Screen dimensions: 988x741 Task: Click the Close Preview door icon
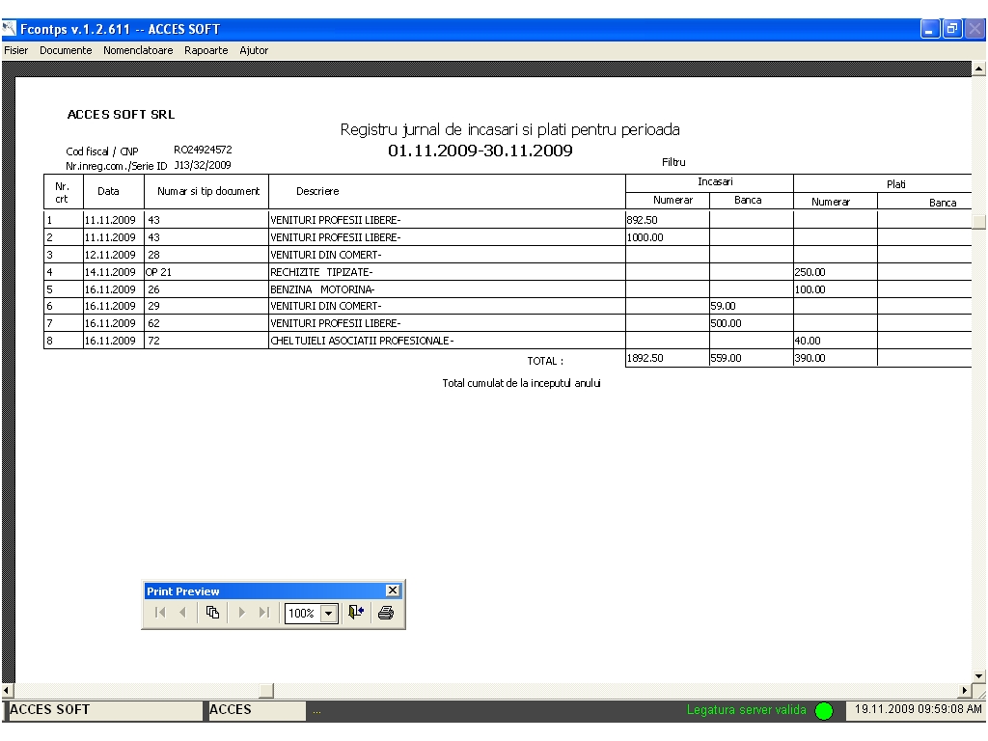point(356,613)
